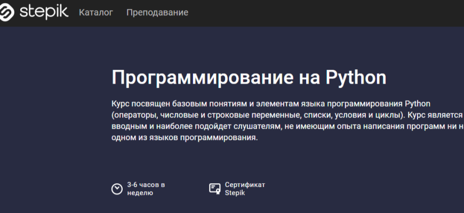Open the Каталог menu item

(x=96, y=12)
